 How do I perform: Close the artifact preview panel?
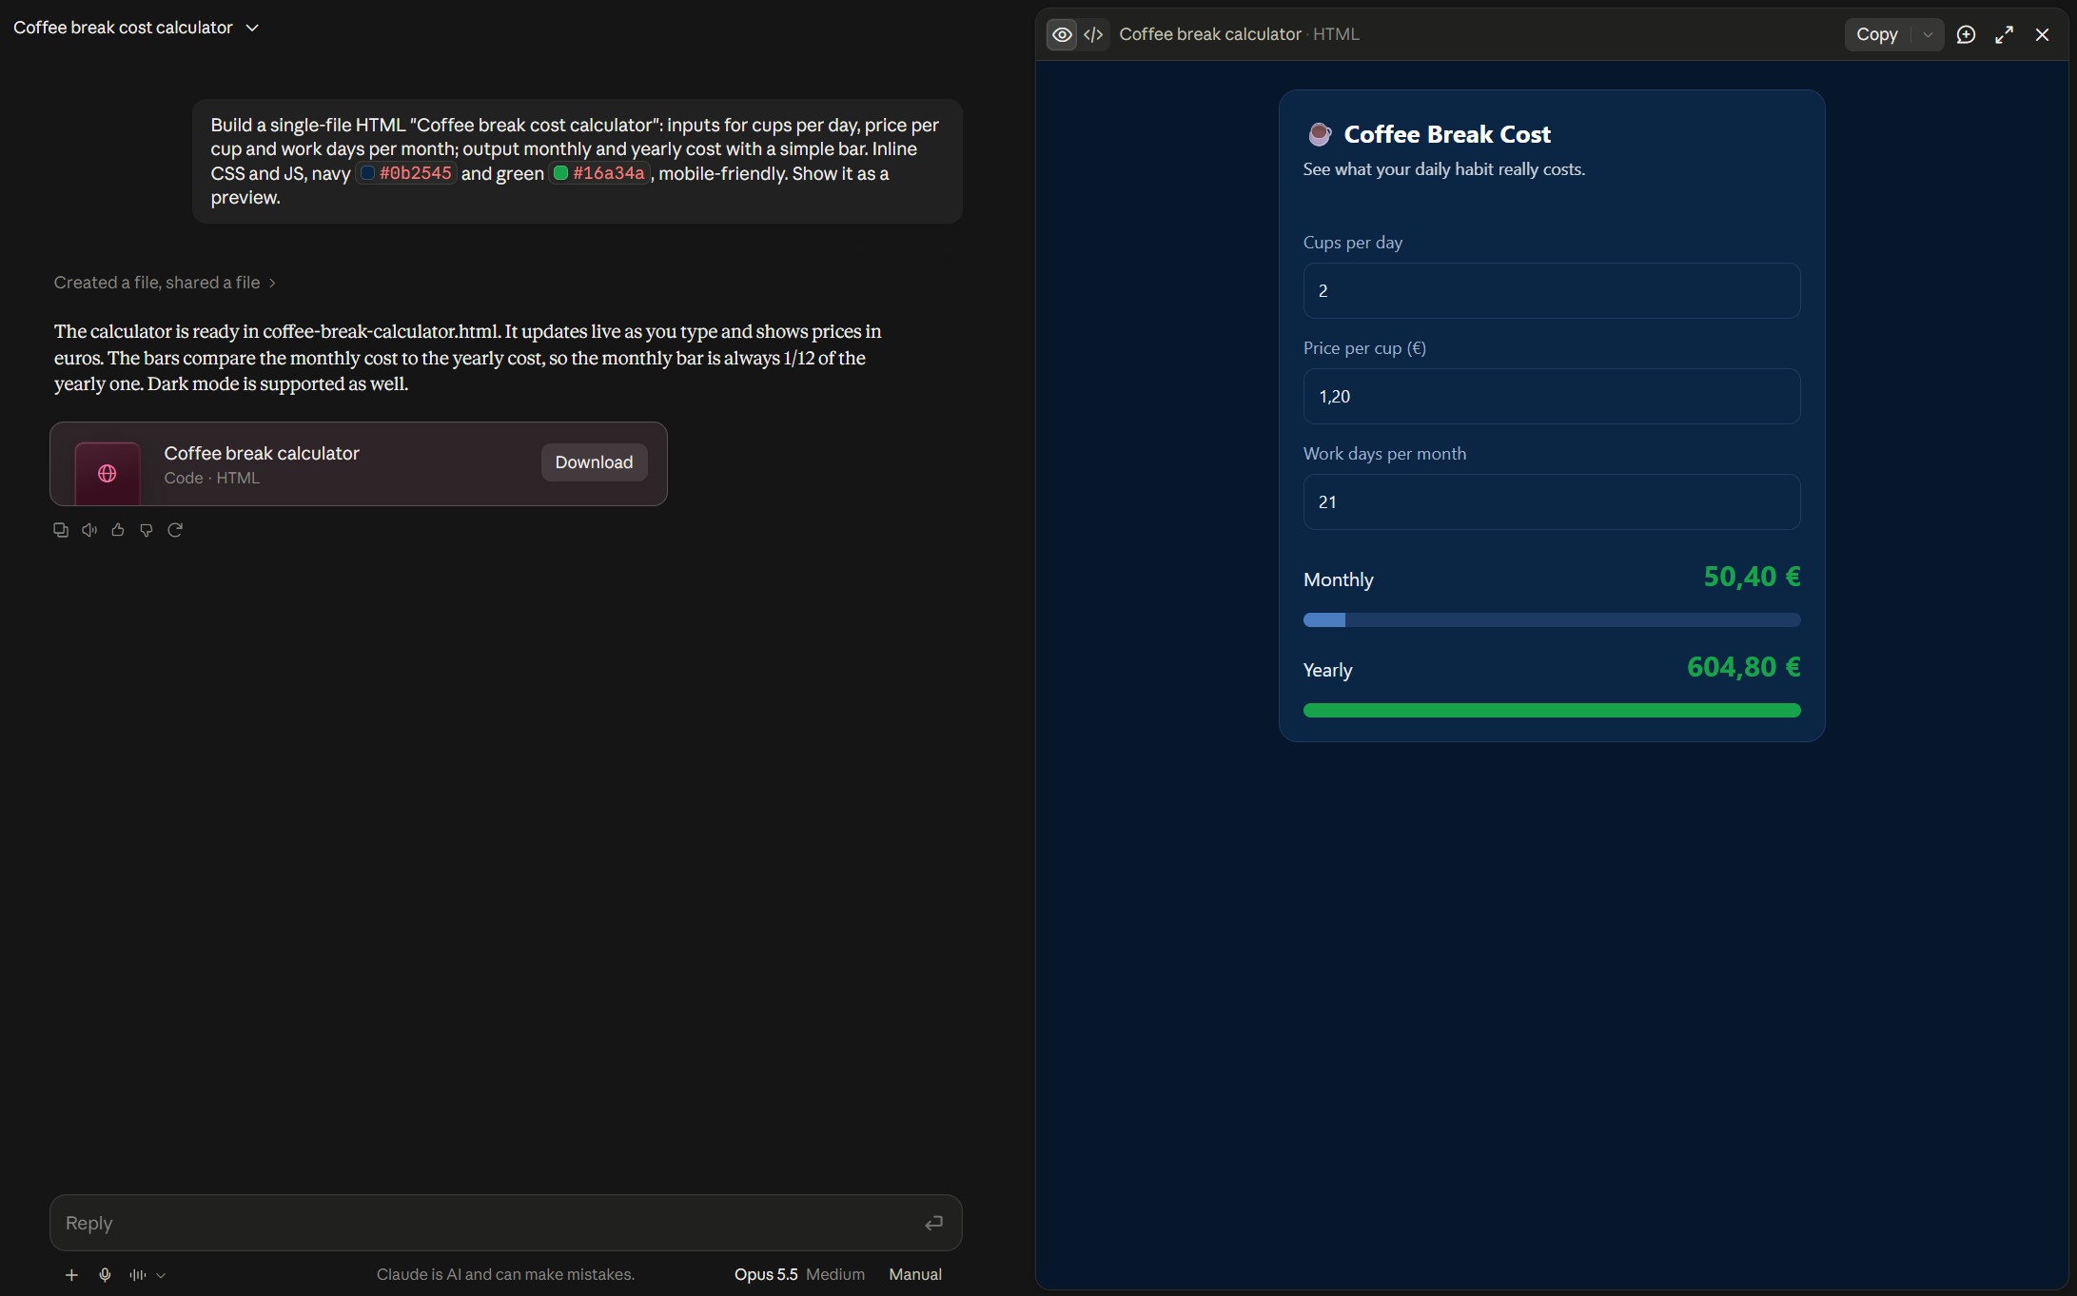click(2042, 34)
